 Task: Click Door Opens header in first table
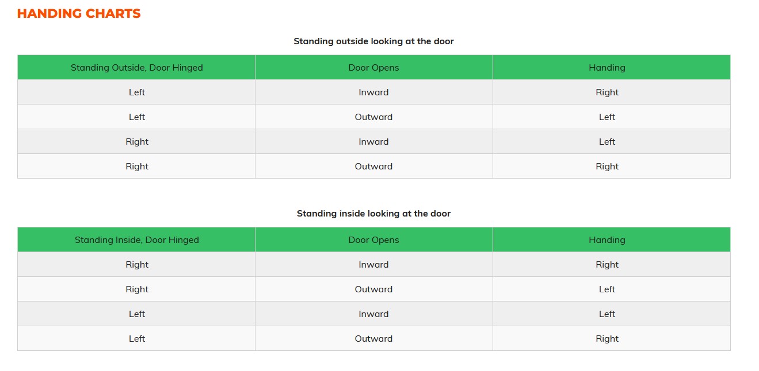(374, 67)
